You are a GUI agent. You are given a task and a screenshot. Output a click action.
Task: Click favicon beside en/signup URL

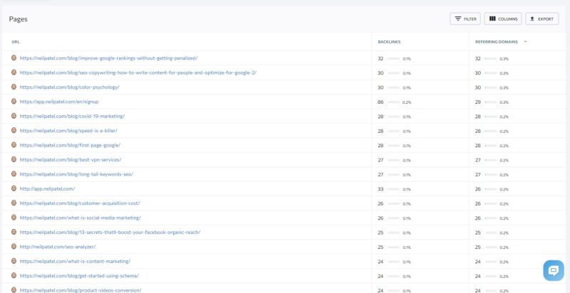tap(14, 101)
